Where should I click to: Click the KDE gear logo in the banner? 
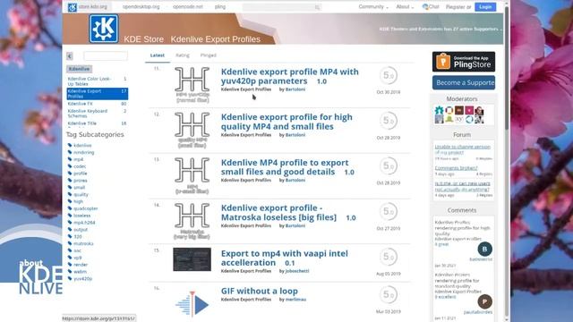coord(104,29)
